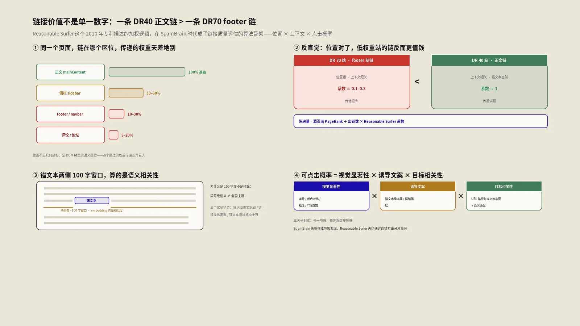Image resolution: width=580 pixels, height=326 pixels.
Task: Click the 30–60% label
Action: point(153,93)
